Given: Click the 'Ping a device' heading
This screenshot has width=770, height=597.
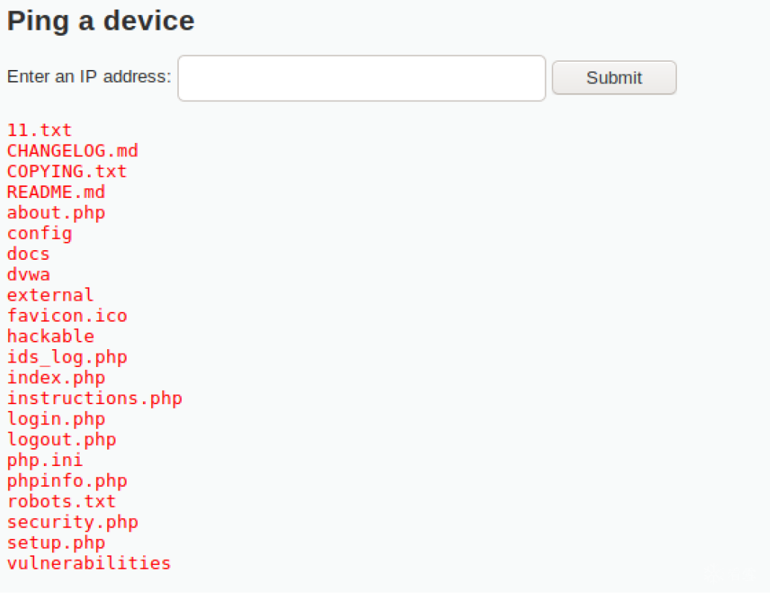Looking at the screenshot, I should 101,21.
